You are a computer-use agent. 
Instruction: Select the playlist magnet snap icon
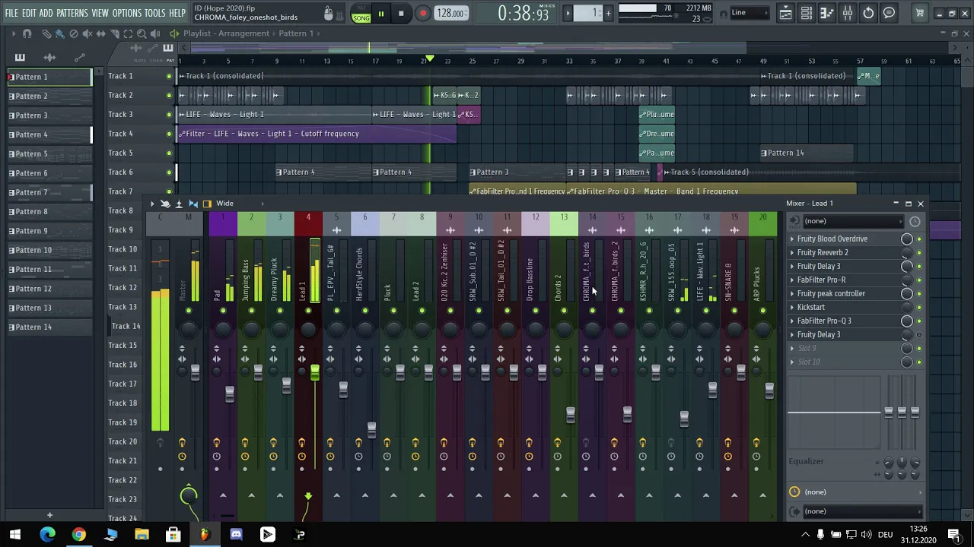point(27,33)
